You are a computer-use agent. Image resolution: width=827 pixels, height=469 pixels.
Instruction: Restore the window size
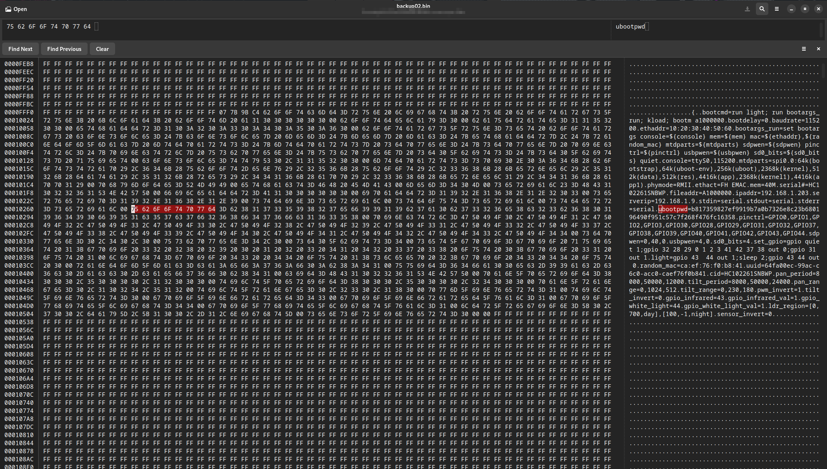805,9
